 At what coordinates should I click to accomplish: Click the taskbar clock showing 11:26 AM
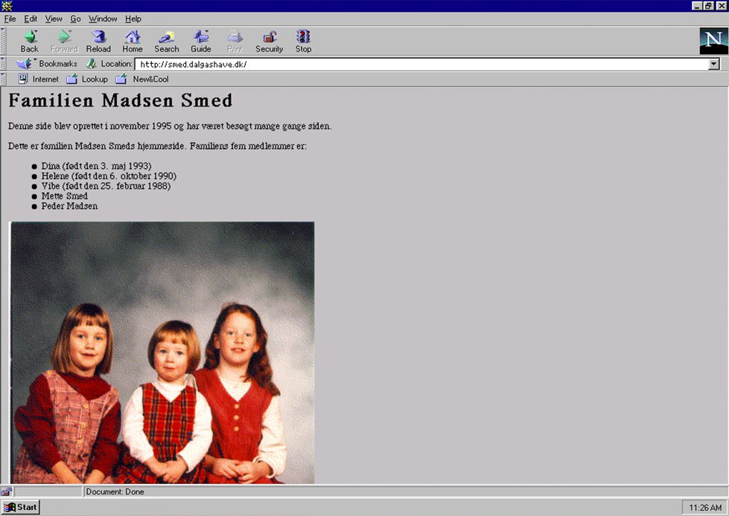coord(705,508)
